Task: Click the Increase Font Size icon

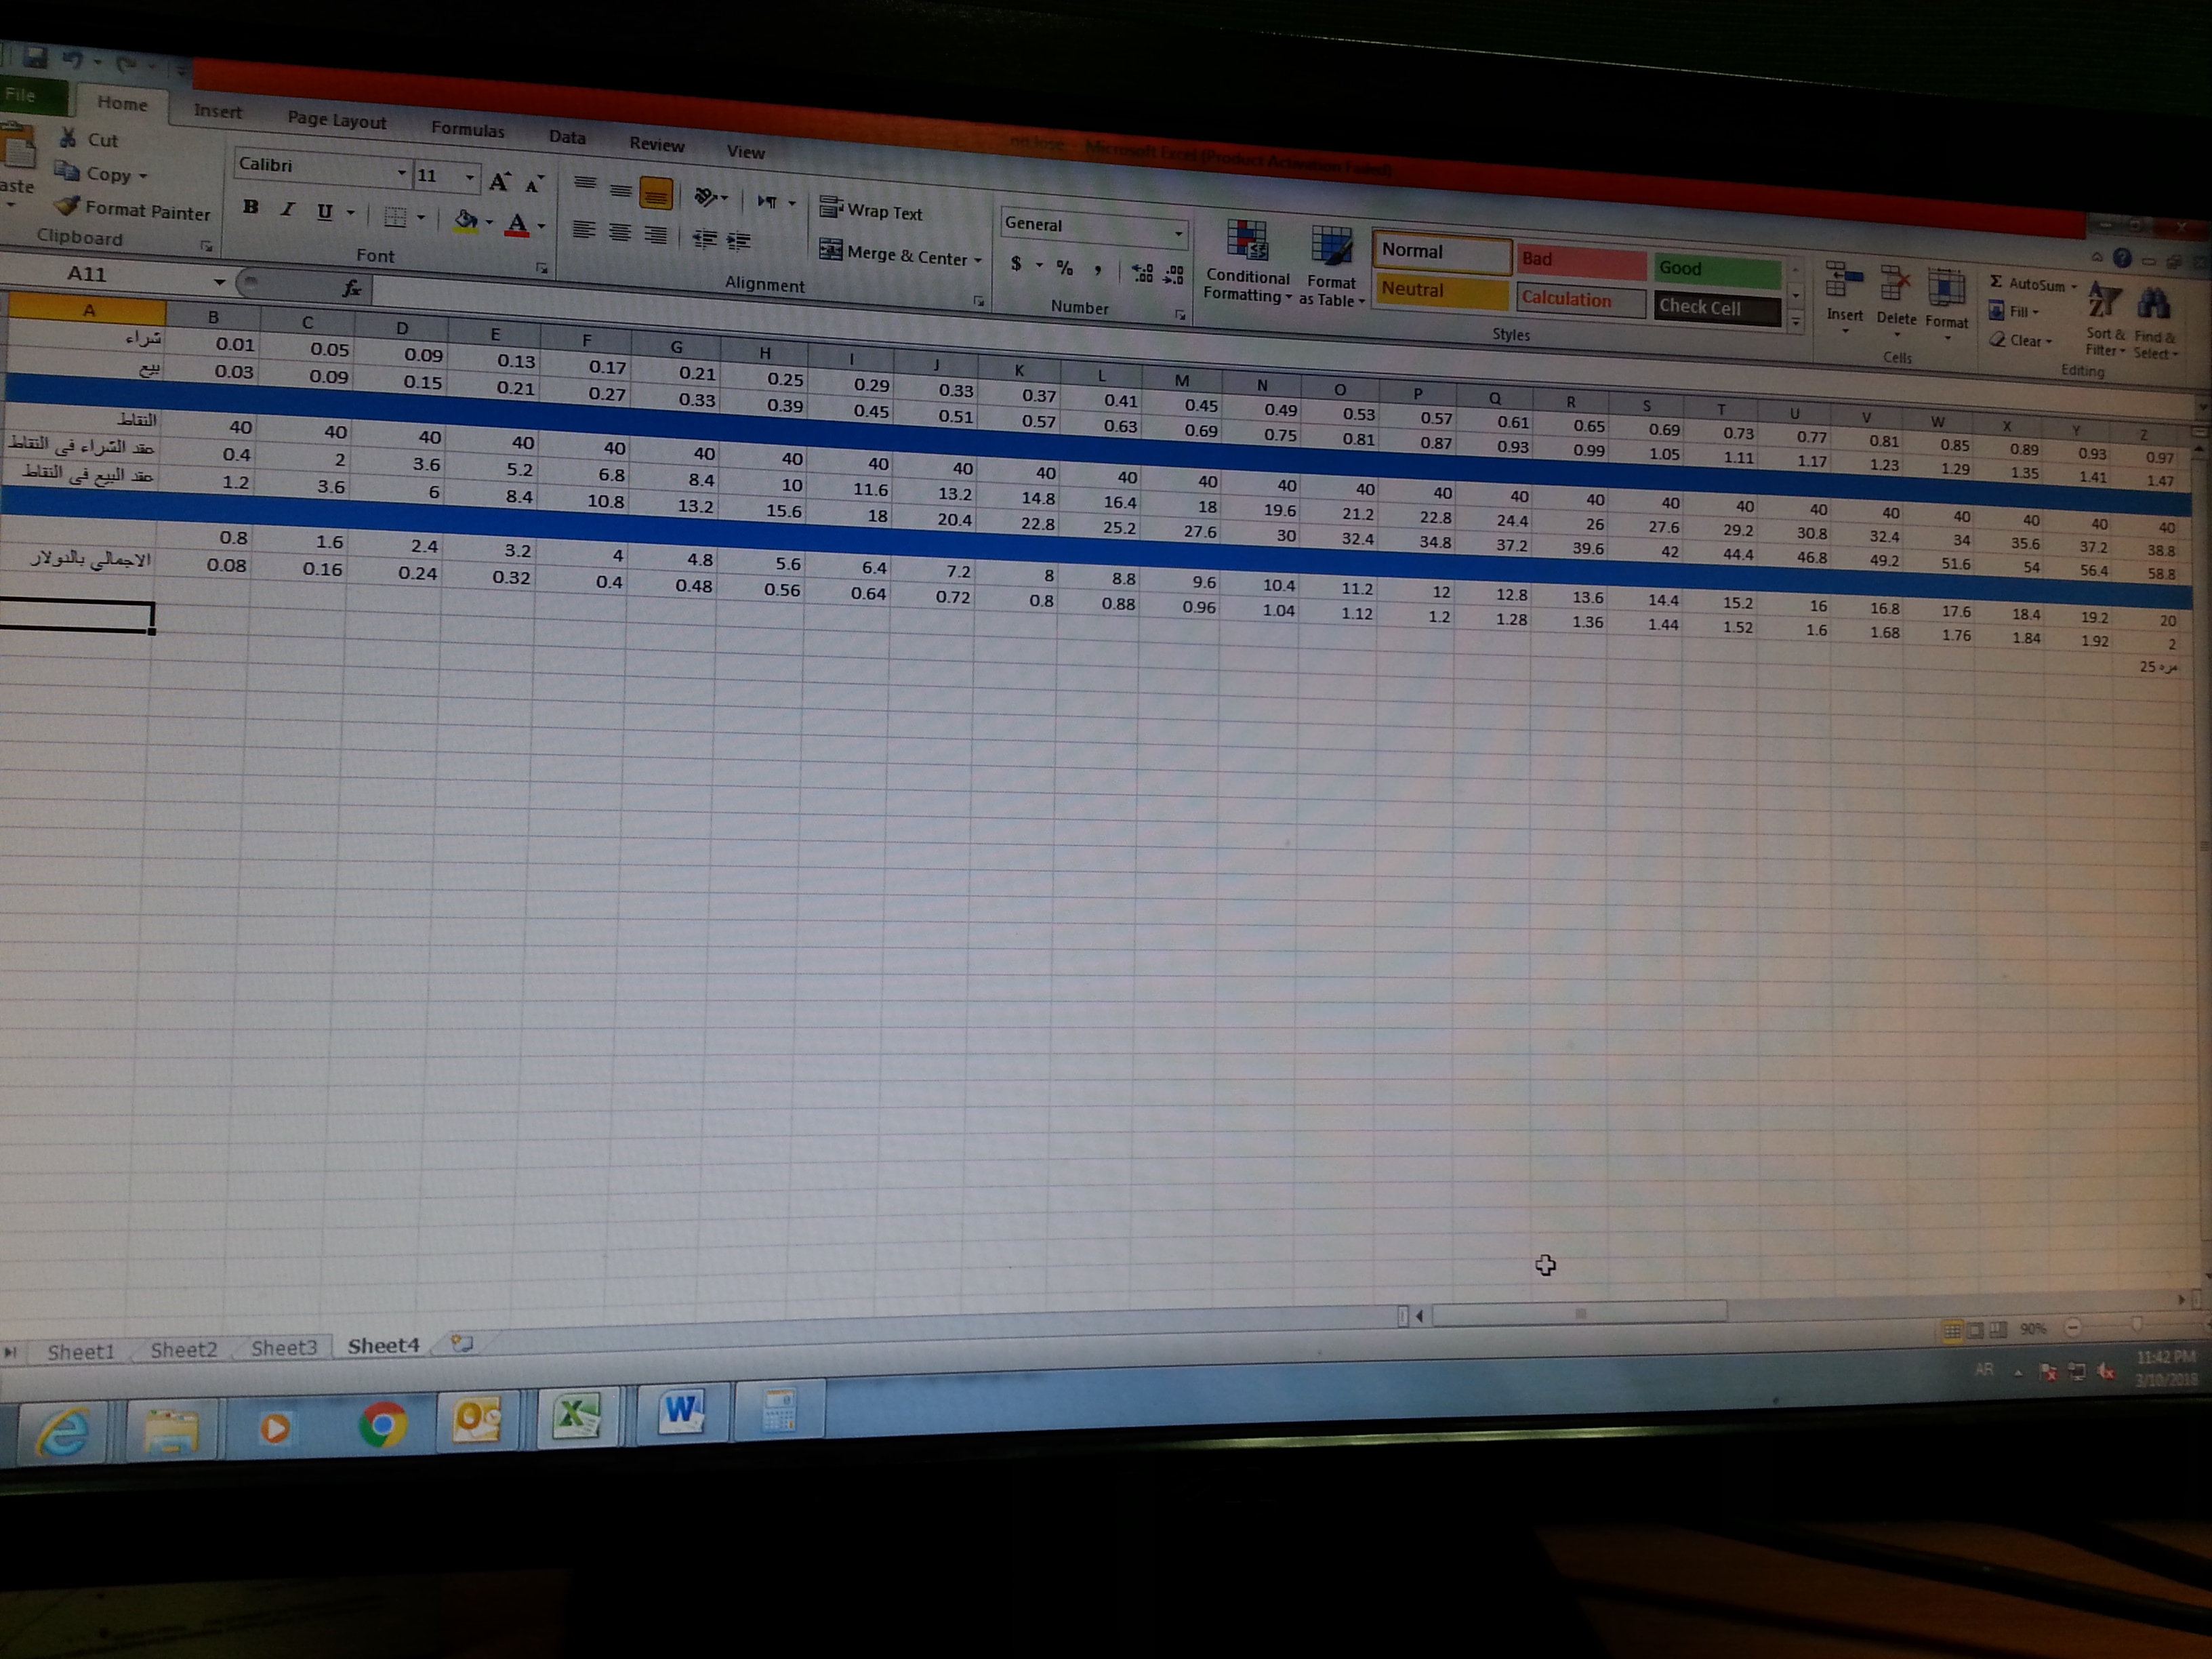Action: tap(499, 181)
